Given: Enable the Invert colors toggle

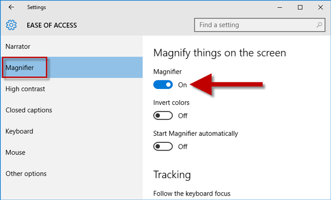Looking at the screenshot, I should click(163, 115).
